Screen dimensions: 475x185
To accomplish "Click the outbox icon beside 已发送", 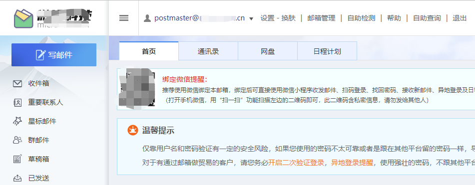I will tap(17, 179).
